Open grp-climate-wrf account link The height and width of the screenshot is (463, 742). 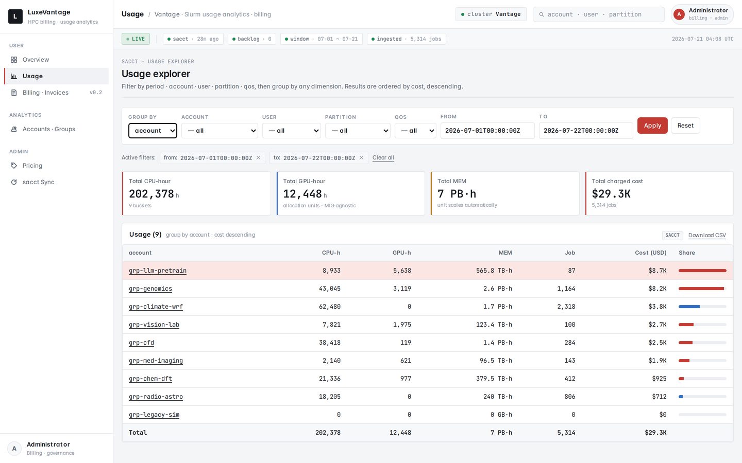tap(156, 307)
